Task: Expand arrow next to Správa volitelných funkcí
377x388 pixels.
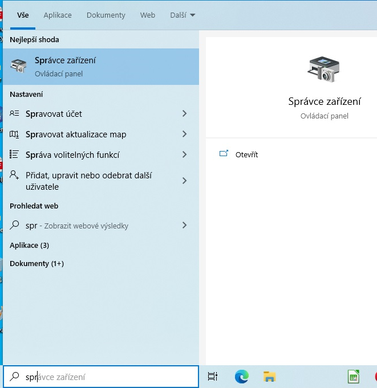Action: (x=184, y=154)
